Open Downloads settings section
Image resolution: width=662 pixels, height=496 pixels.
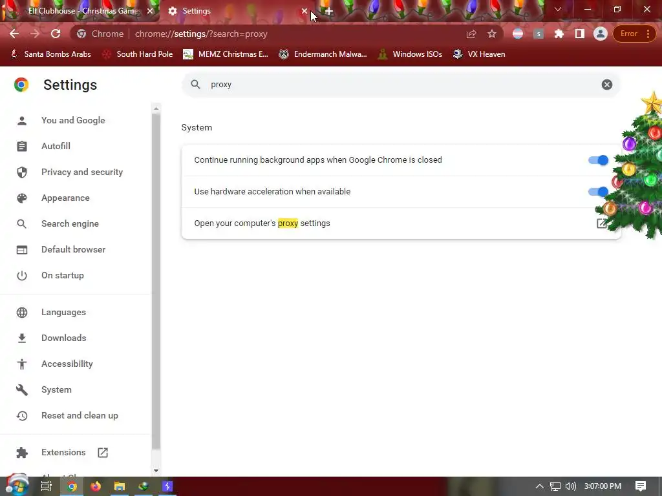(x=64, y=338)
